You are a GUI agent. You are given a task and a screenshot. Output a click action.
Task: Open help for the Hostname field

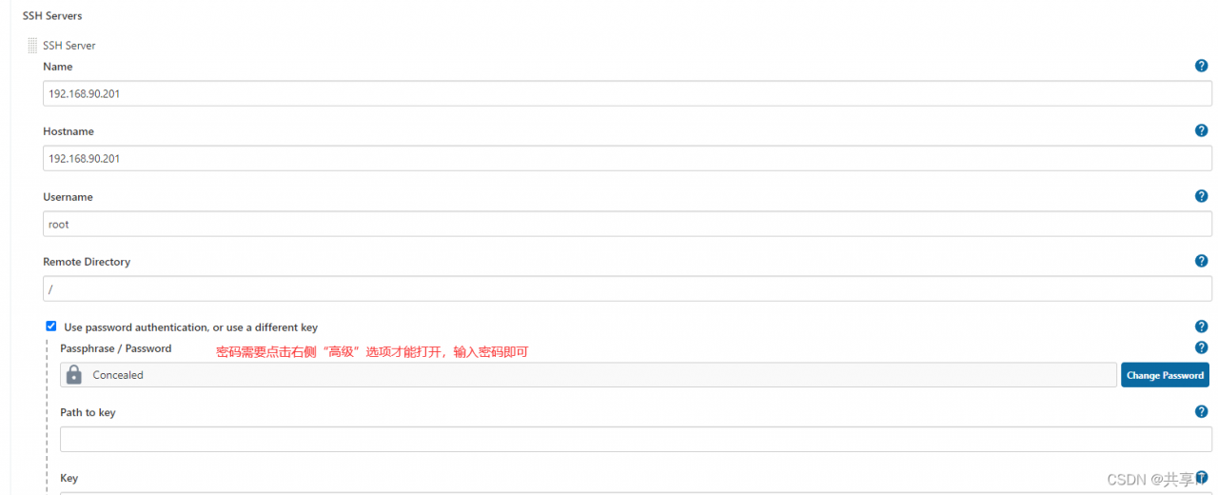(1201, 130)
